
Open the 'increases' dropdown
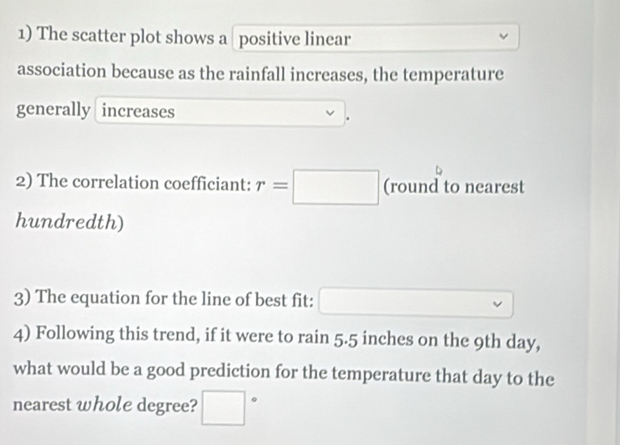coord(220,112)
